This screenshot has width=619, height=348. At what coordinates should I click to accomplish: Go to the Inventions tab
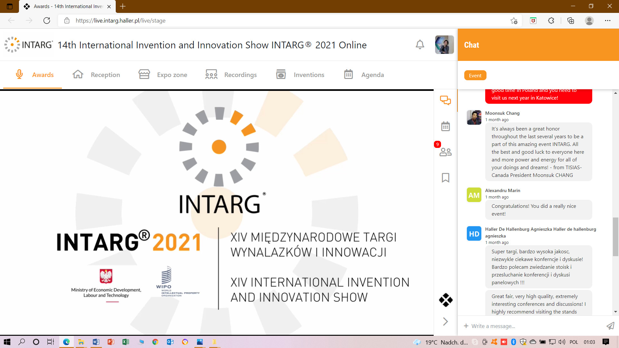[x=300, y=75]
